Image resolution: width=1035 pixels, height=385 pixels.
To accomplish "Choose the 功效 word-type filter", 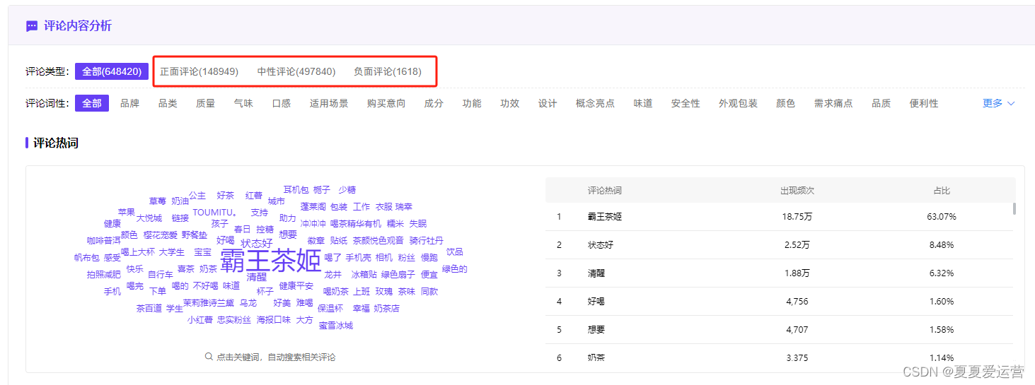I will point(509,103).
